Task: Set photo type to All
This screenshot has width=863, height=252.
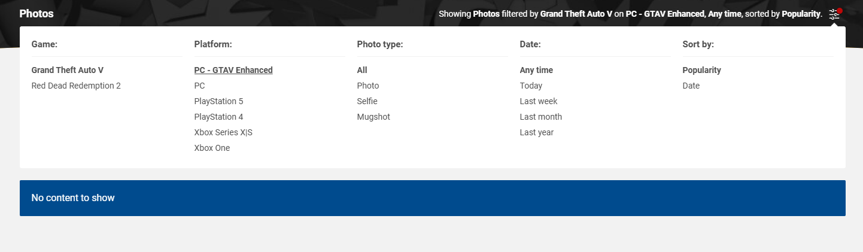Action: [362, 70]
